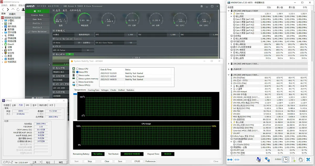Click speaker icon next to 多媒体
315x166 pixels.
pos(6,35)
